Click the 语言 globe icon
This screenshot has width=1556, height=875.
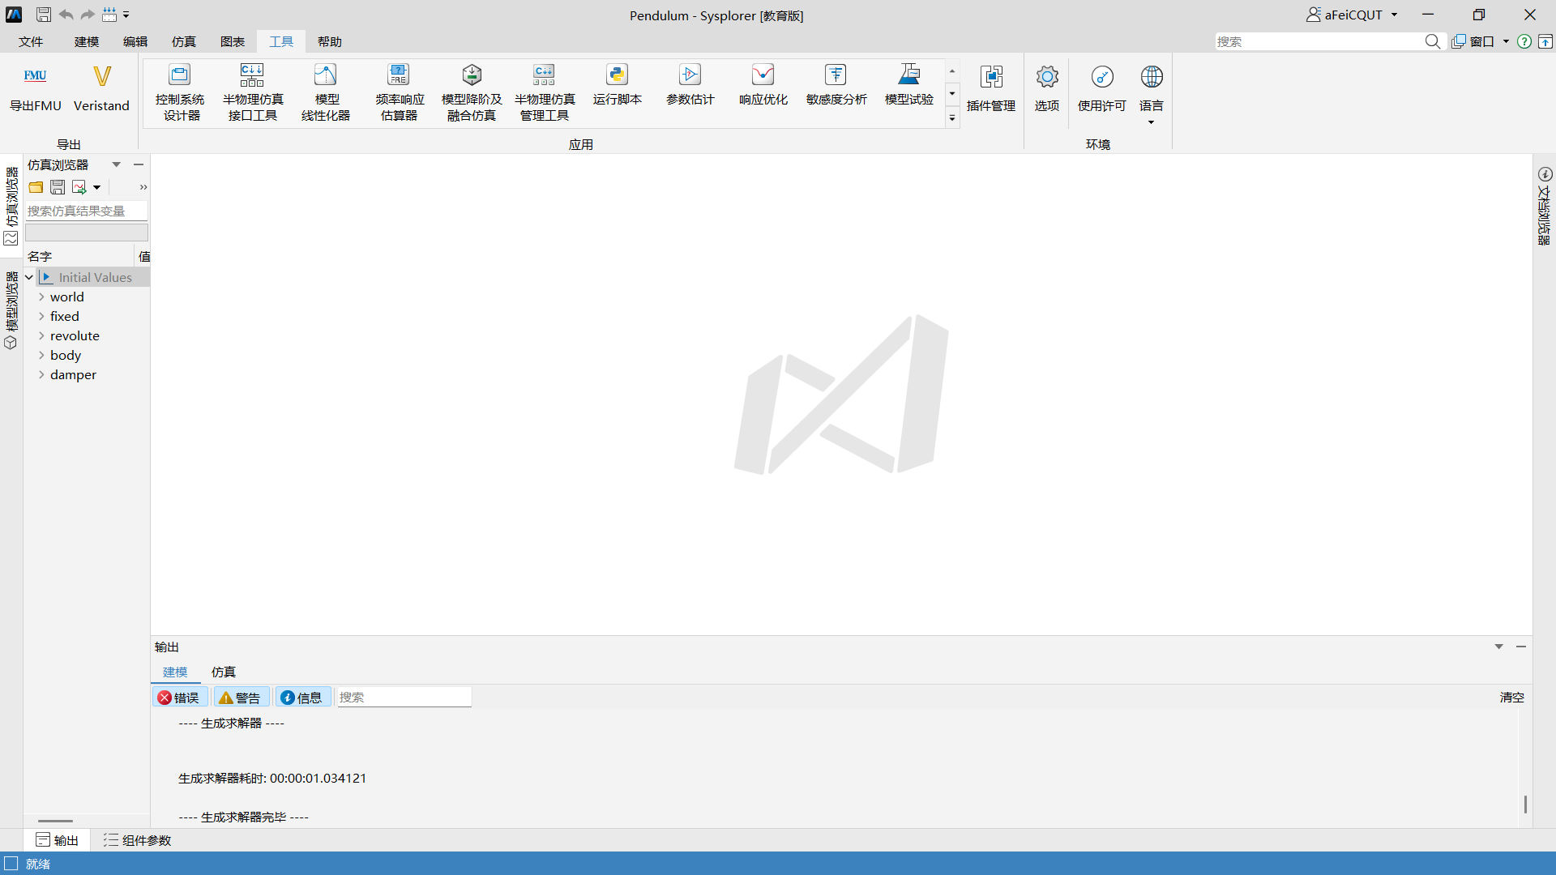1152,77
